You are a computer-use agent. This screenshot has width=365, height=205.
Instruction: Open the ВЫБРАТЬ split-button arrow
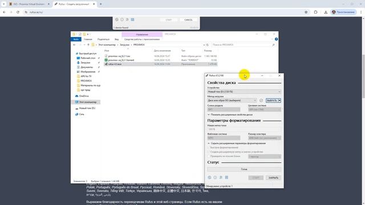click(x=279, y=100)
